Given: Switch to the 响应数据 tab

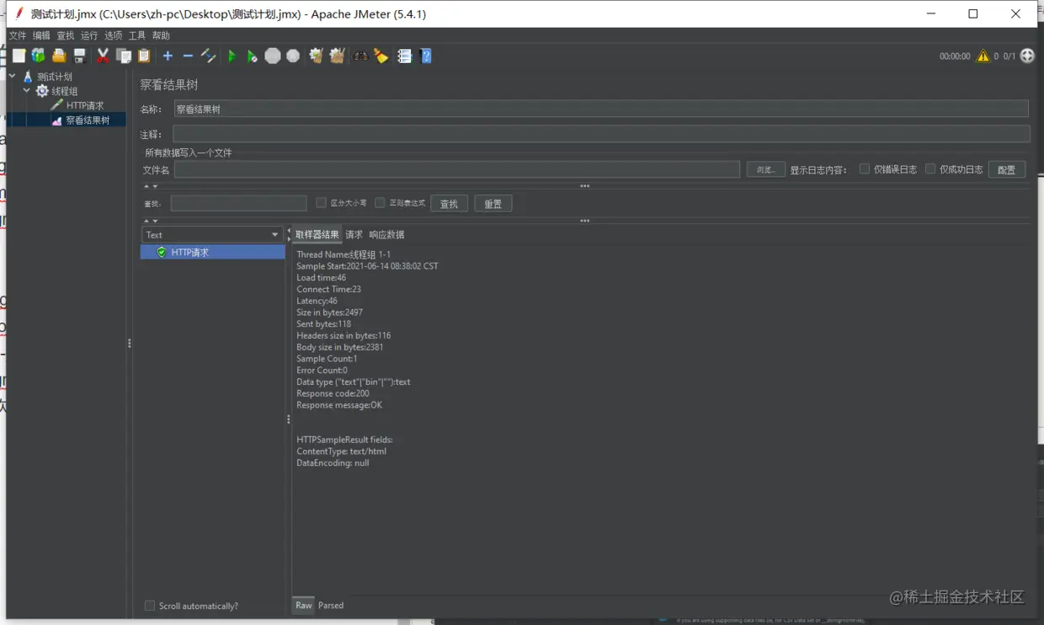Looking at the screenshot, I should tap(386, 234).
